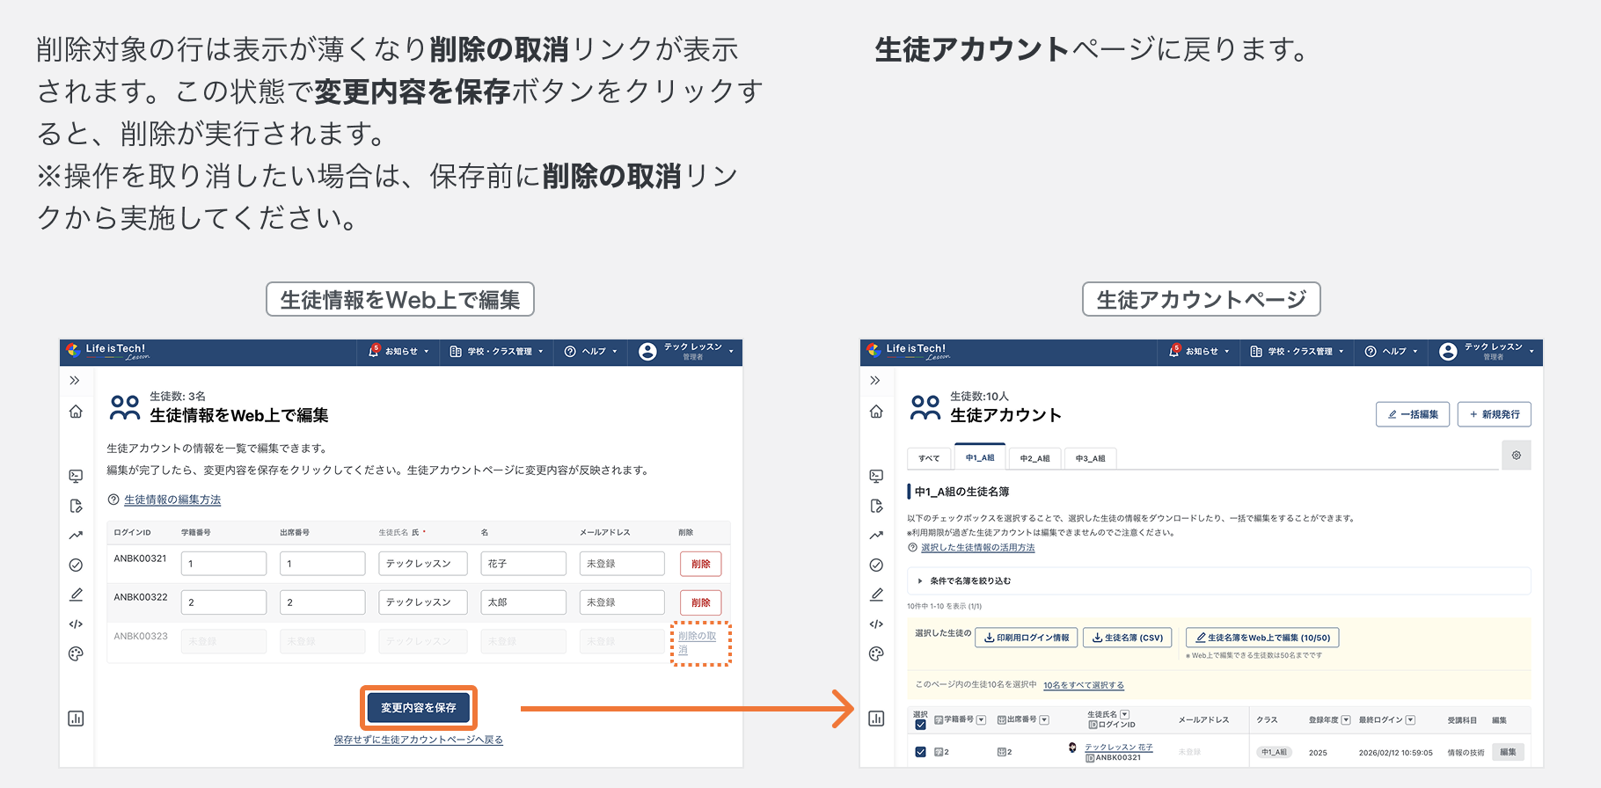Open the palette icon in the left edit page sidebar
The width and height of the screenshot is (1601, 788).
[x=76, y=653]
